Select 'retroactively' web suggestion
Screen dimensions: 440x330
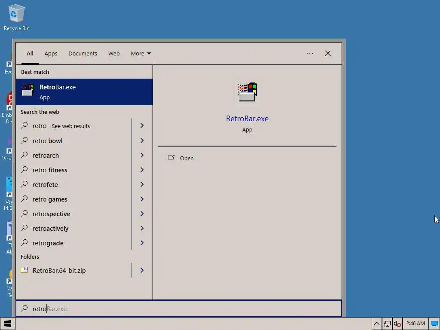tap(74, 228)
